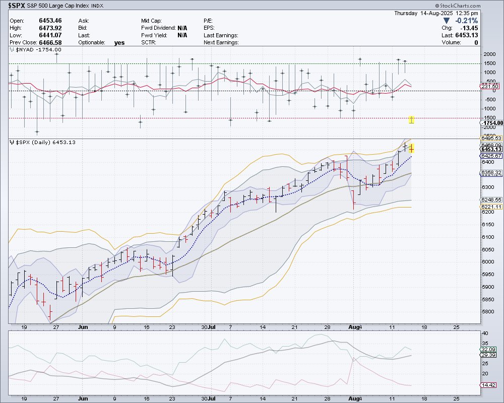Click the 6425.67 price tag on the right axis
The height and width of the screenshot is (403, 504).
click(491, 156)
